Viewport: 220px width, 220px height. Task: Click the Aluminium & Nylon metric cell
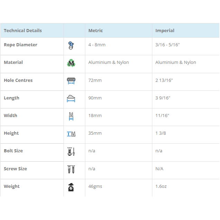click(x=108, y=63)
